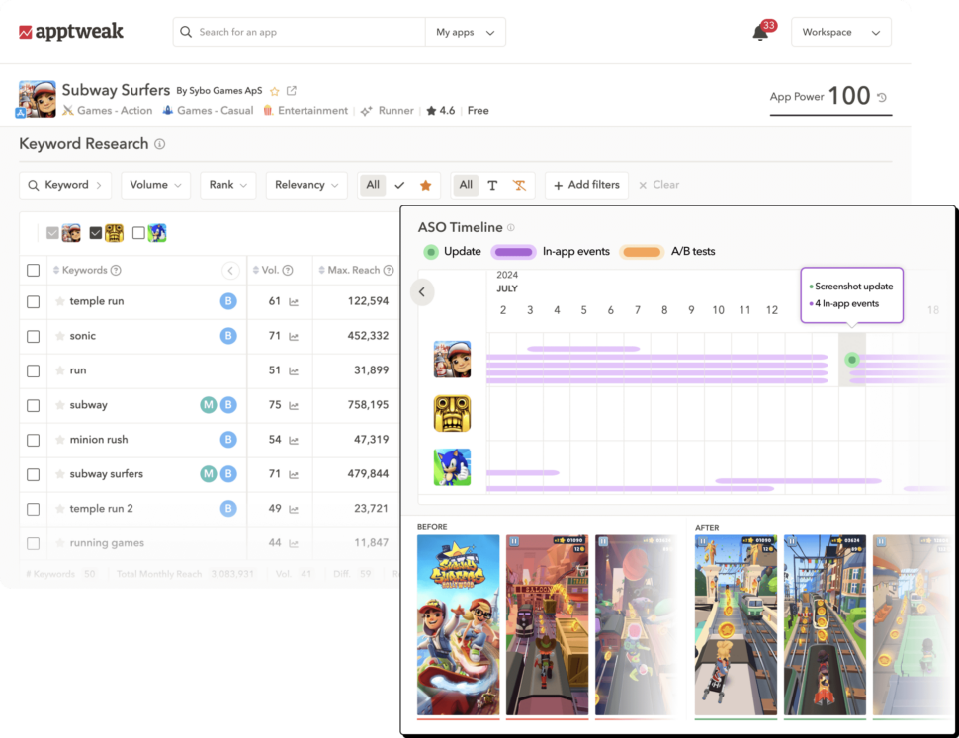Check the subway keyword row
959x738 pixels.
33,406
